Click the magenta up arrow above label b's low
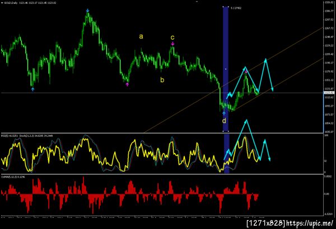This screenshot has width=336, height=229. [127, 84]
